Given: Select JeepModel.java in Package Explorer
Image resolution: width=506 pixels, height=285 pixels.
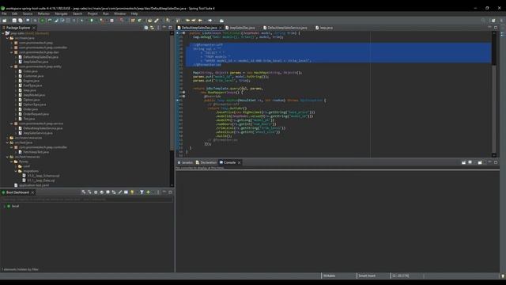Looking at the screenshot, I should tap(34, 95).
